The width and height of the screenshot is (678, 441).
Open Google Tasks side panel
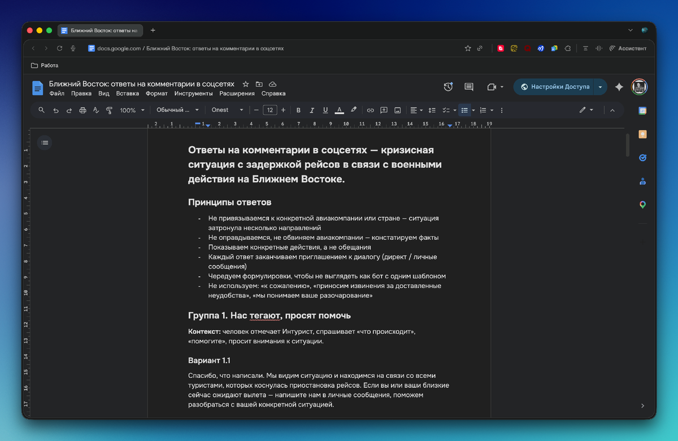click(642, 158)
